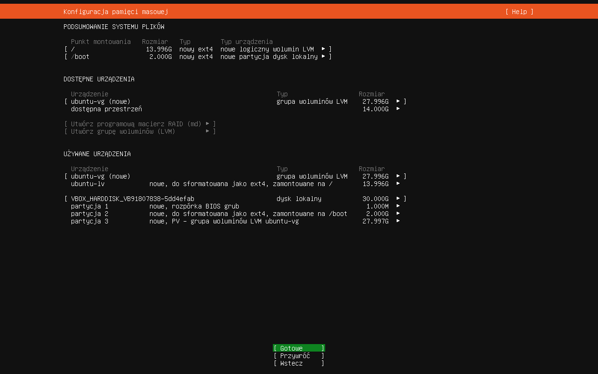Expand arrow for VBOX_HARDDISK 30.000G

click(398, 198)
